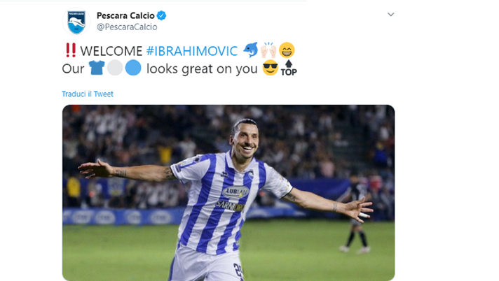This screenshot has height=281, width=499.
Task: Expand the tweet options chevron
Action: pos(391,14)
